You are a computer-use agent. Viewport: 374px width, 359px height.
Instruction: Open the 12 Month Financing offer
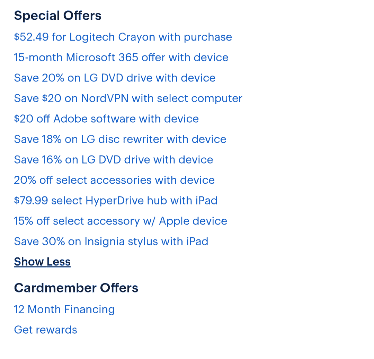coord(64,309)
